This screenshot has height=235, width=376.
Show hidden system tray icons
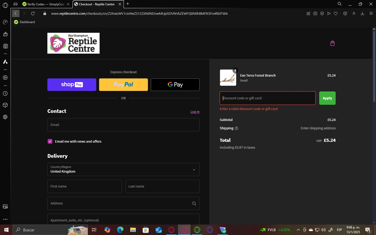298,230
